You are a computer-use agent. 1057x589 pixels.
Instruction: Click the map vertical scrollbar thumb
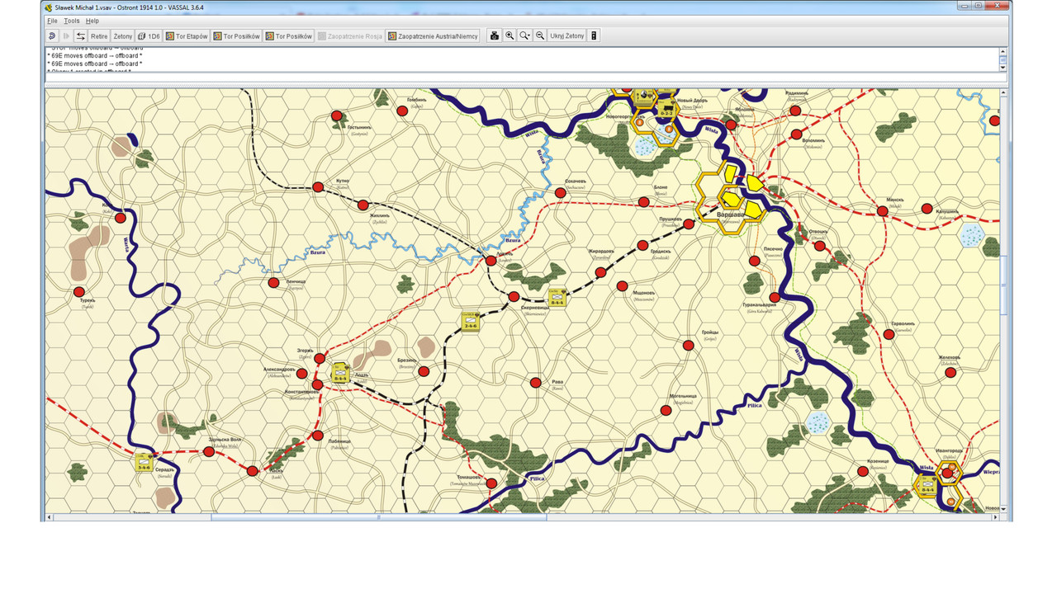1003,285
